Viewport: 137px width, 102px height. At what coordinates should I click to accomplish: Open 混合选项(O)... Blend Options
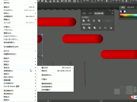(55, 75)
